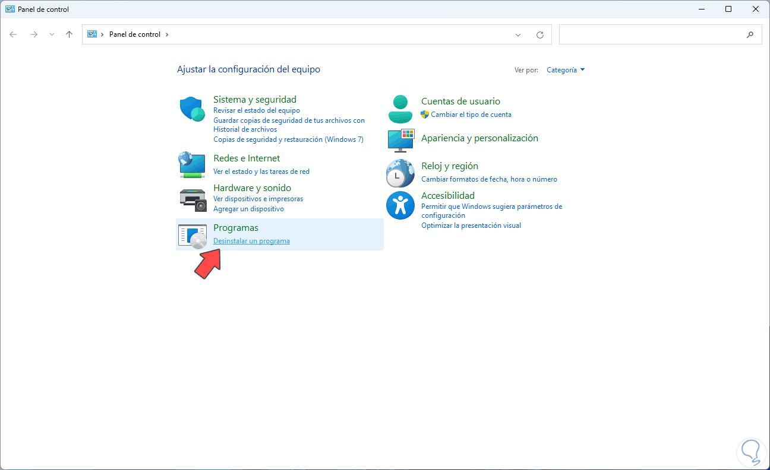Click the Programas disc icon
This screenshot has height=470, width=770.
[x=192, y=236]
